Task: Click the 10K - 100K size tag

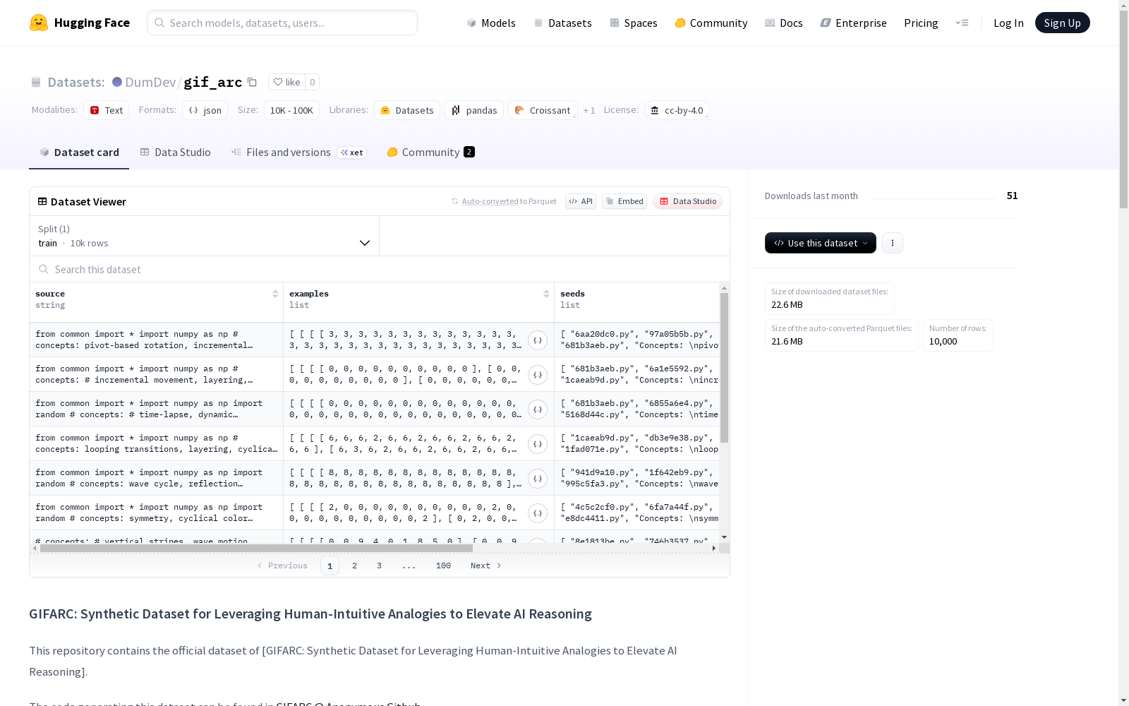Action: coord(291,110)
